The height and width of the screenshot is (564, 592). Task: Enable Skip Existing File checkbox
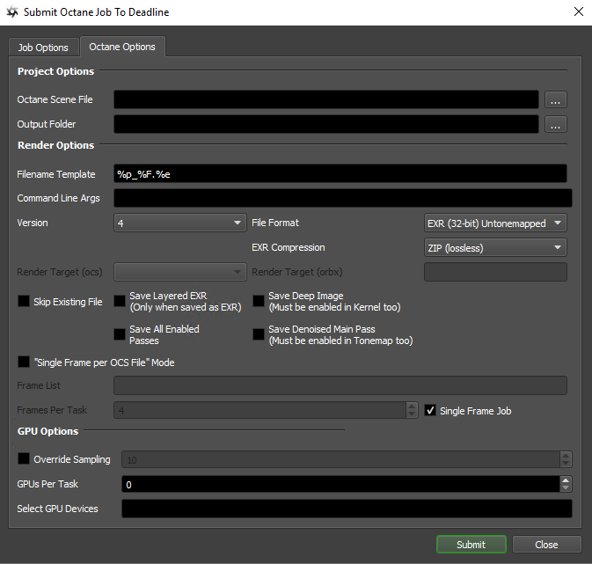click(24, 302)
